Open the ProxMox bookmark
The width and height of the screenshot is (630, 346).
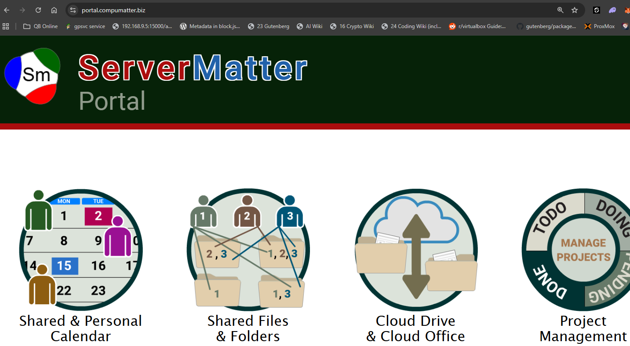point(600,26)
